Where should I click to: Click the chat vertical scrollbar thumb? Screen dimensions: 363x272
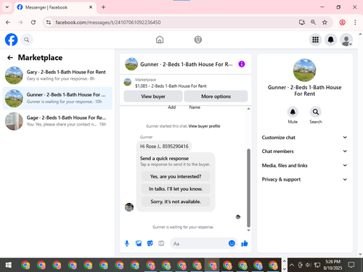click(x=248, y=188)
